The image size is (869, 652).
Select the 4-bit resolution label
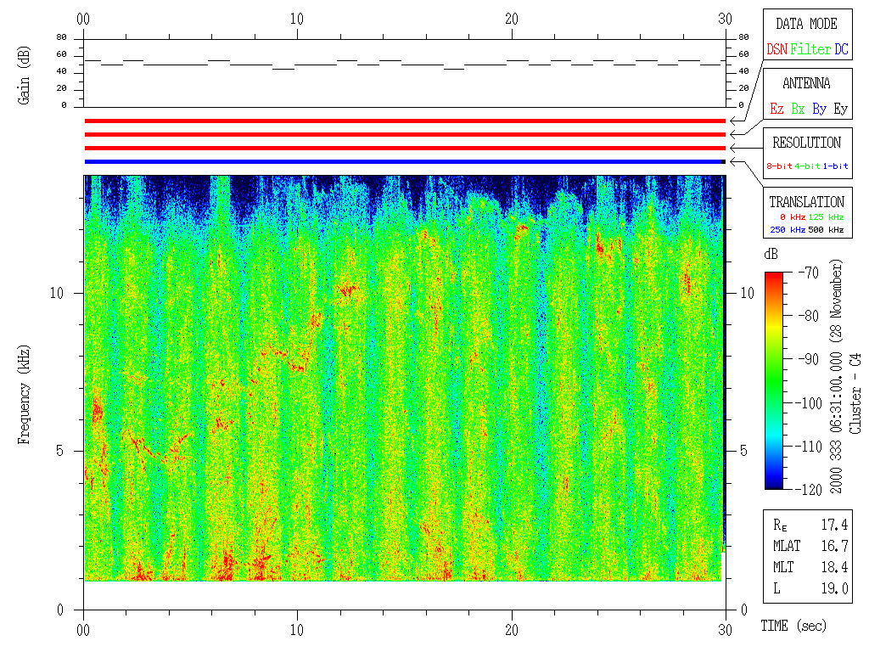tap(809, 166)
